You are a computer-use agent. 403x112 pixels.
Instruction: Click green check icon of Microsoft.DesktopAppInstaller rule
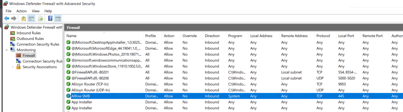tap(68, 42)
